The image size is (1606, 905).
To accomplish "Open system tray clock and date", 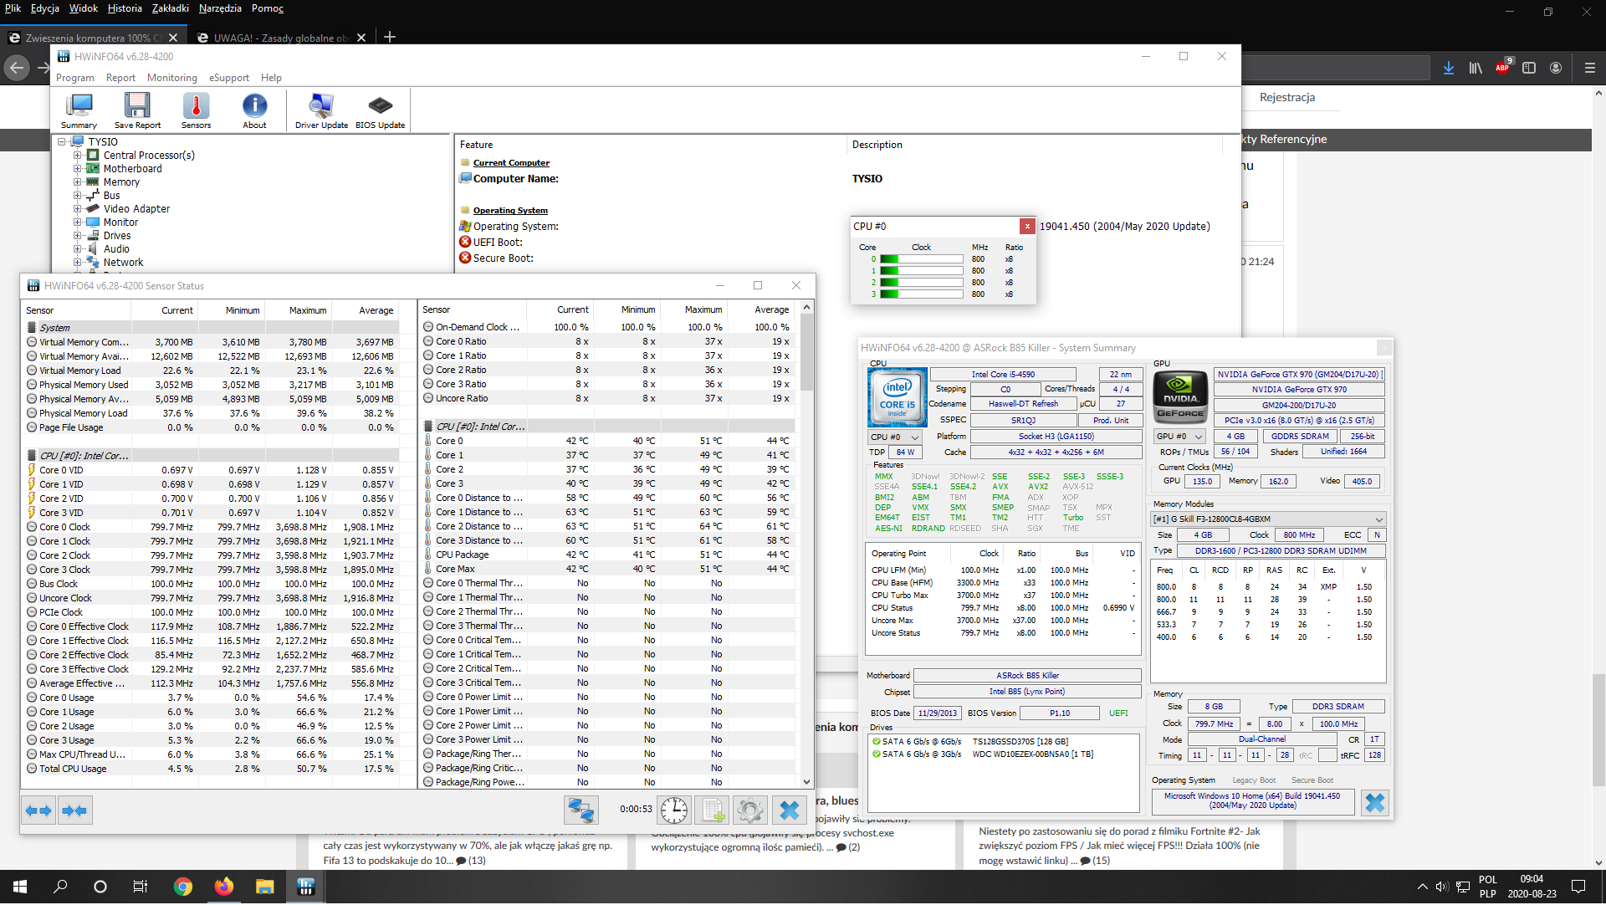I will [1532, 887].
